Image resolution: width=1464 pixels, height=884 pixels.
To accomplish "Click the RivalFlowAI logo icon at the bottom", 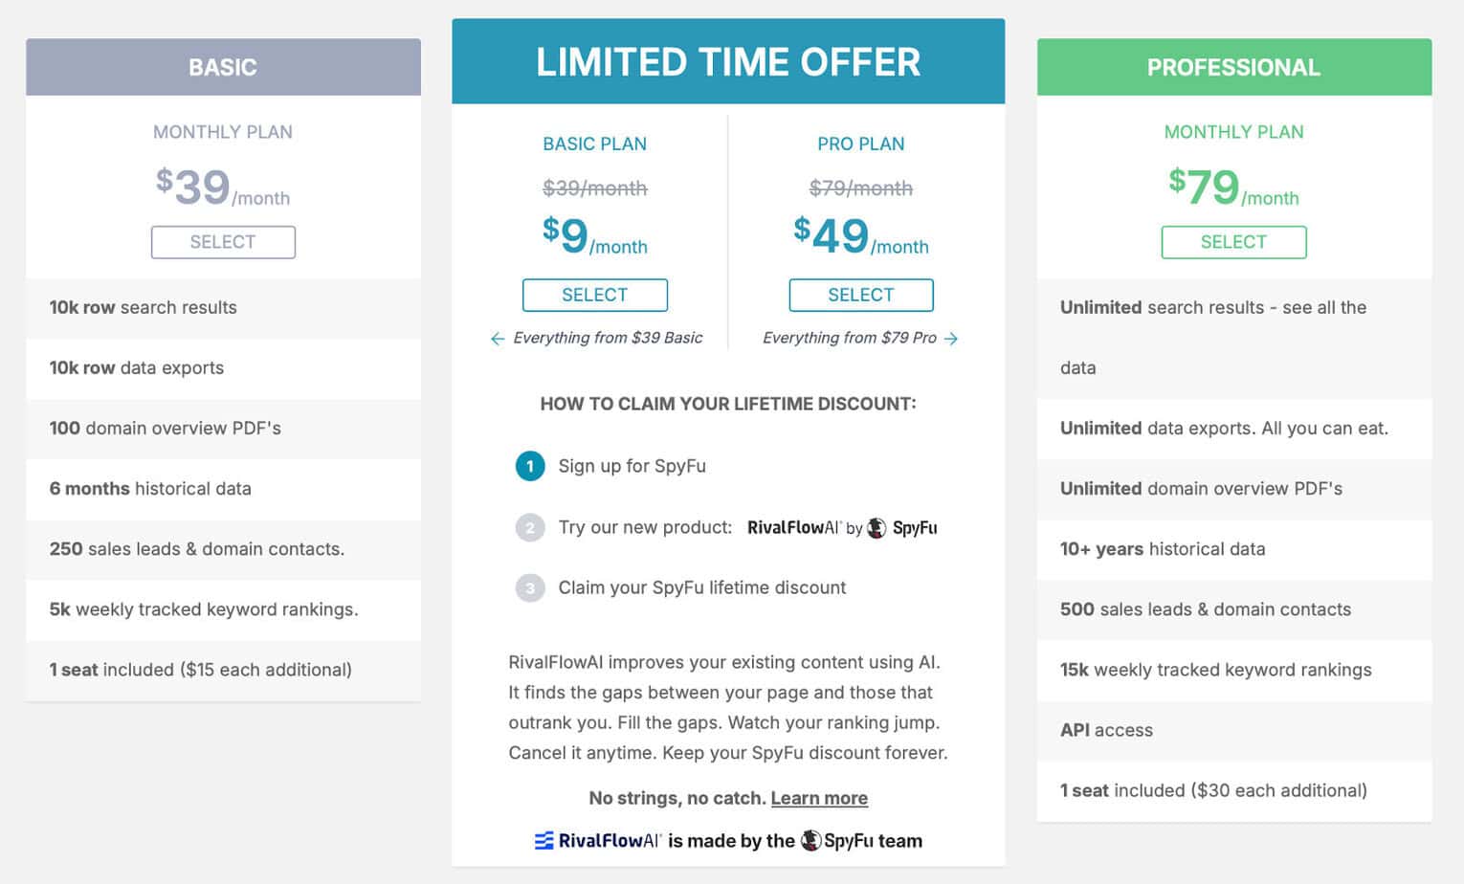I will (543, 841).
